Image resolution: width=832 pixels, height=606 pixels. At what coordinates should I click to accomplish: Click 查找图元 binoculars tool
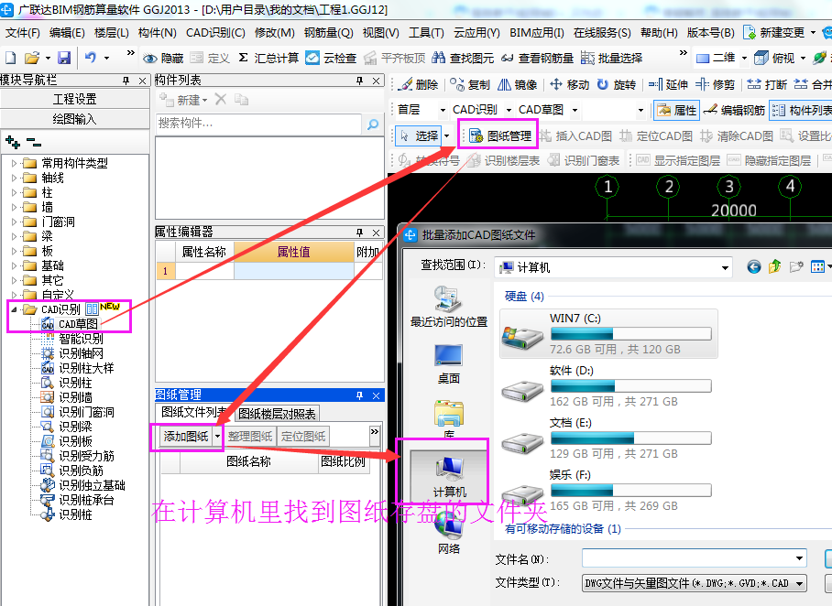(x=463, y=58)
